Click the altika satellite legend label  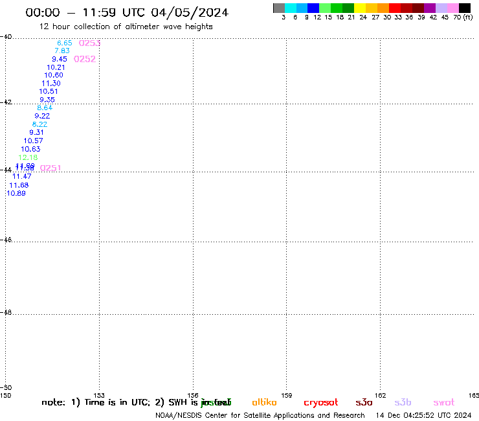[x=264, y=402]
